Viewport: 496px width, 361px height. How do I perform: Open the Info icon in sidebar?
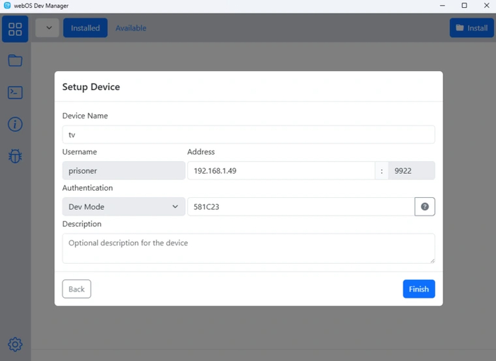(x=15, y=124)
